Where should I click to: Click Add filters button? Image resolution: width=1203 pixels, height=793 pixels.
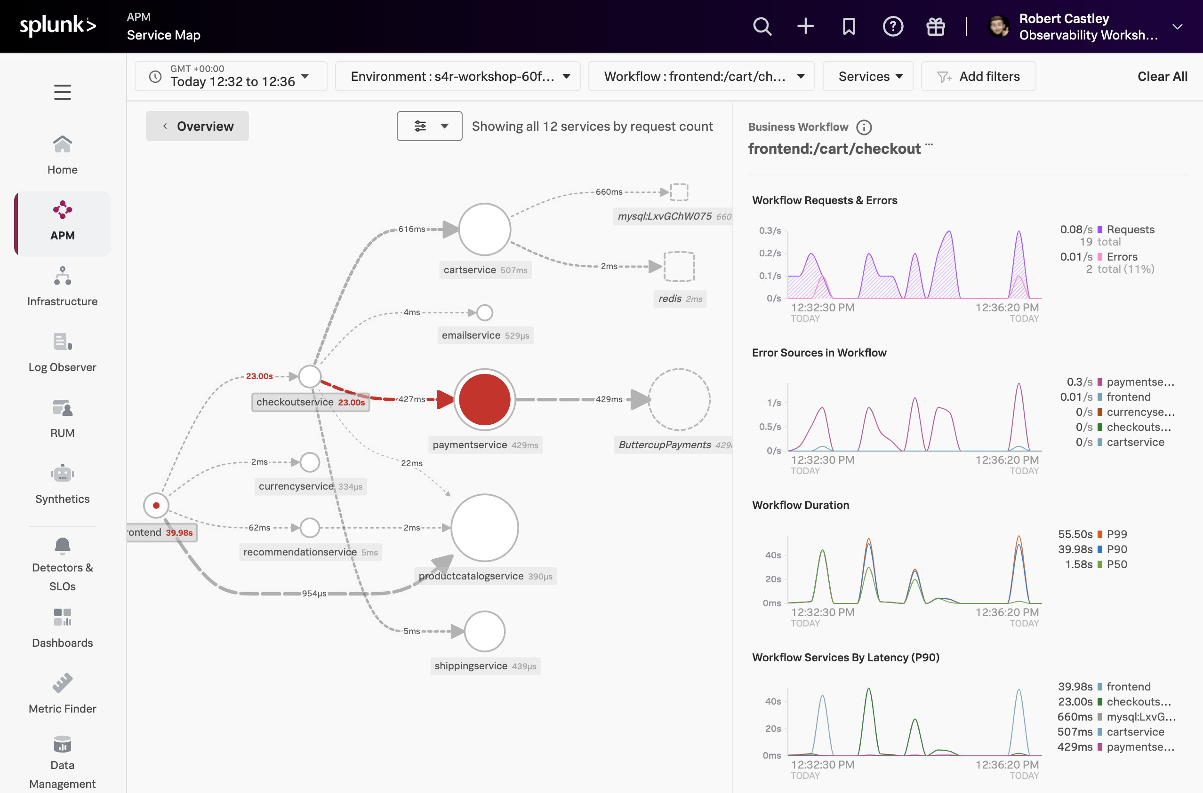pos(978,76)
